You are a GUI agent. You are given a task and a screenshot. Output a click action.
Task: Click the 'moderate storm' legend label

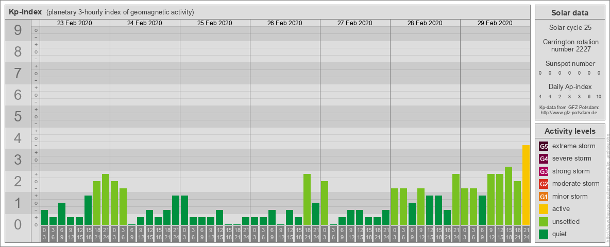pos(576,183)
